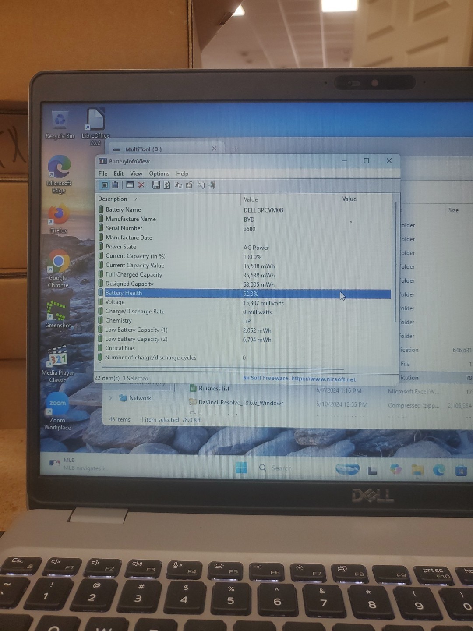This screenshot has width=473, height=631.
Task: Select the highlighted Battery Health row
Action: click(x=244, y=293)
